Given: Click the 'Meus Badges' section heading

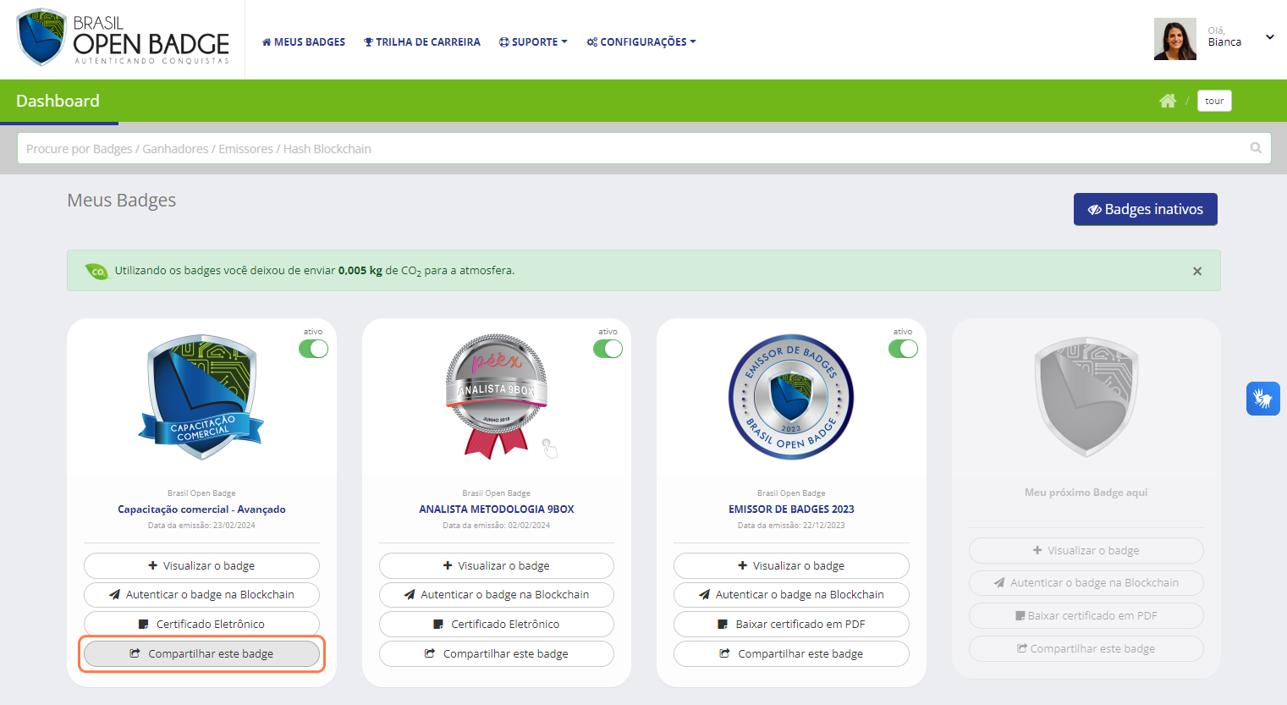Looking at the screenshot, I should pyautogui.click(x=122, y=200).
